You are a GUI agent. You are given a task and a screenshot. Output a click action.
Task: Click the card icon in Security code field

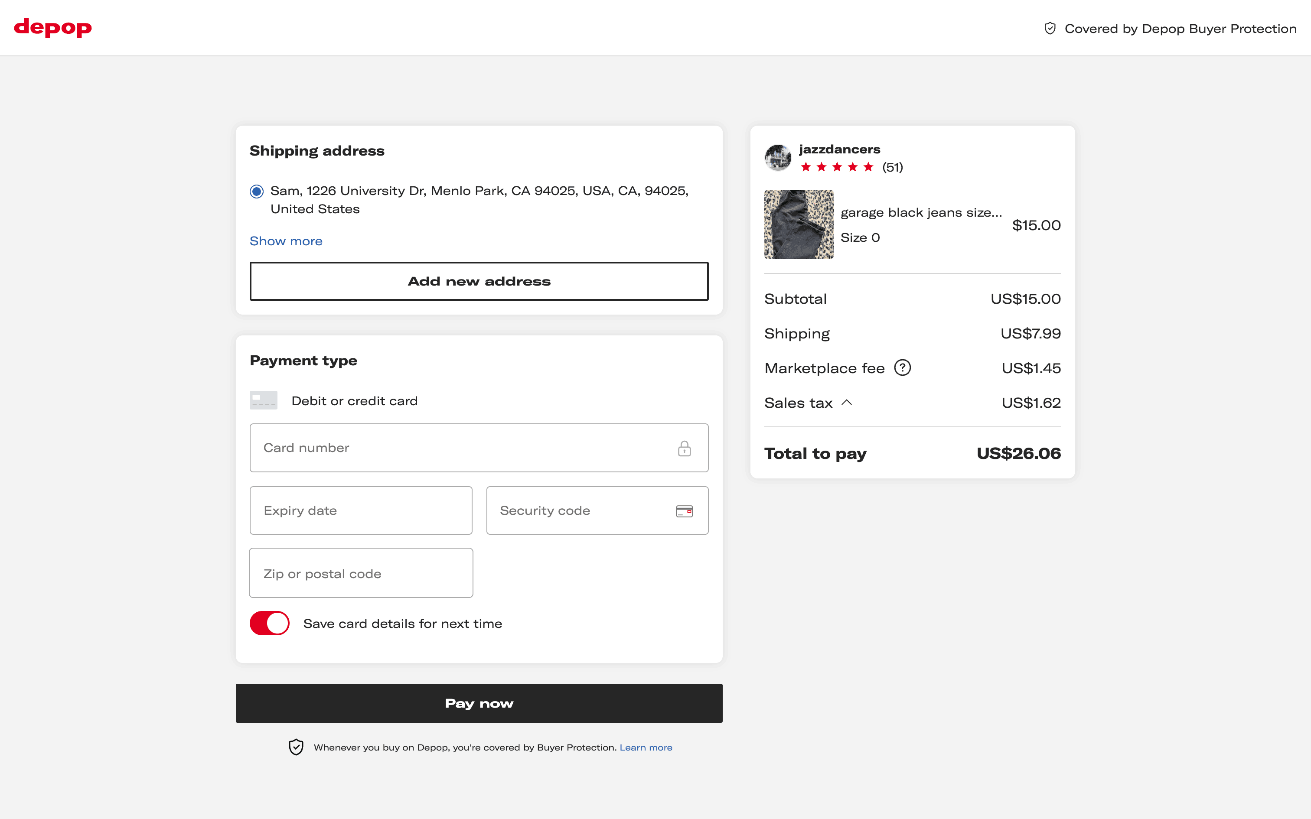coord(684,511)
